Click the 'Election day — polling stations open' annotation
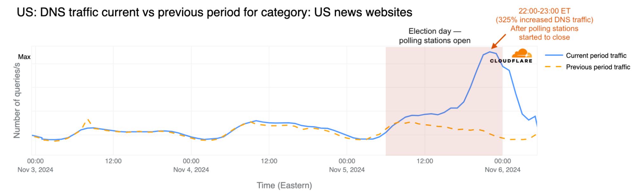The image size is (634, 194). (x=435, y=36)
